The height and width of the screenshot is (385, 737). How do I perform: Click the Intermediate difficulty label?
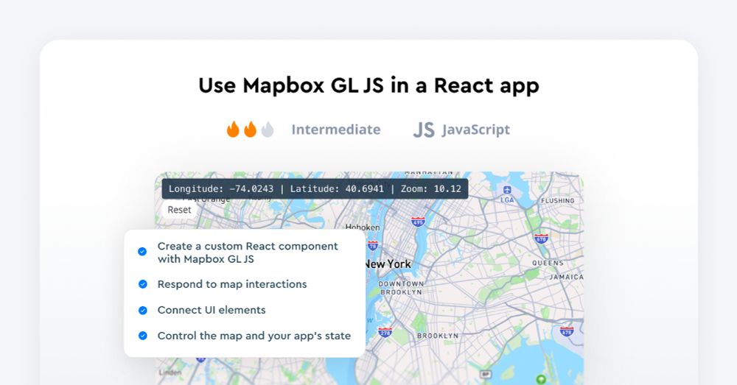pos(336,130)
